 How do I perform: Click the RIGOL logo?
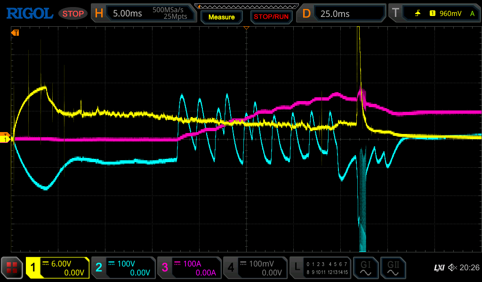[x=29, y=14]
